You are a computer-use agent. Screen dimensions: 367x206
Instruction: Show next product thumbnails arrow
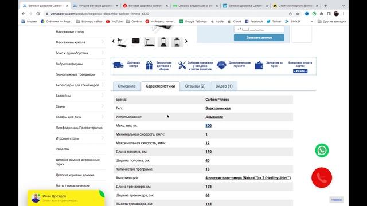pos(186,41)
